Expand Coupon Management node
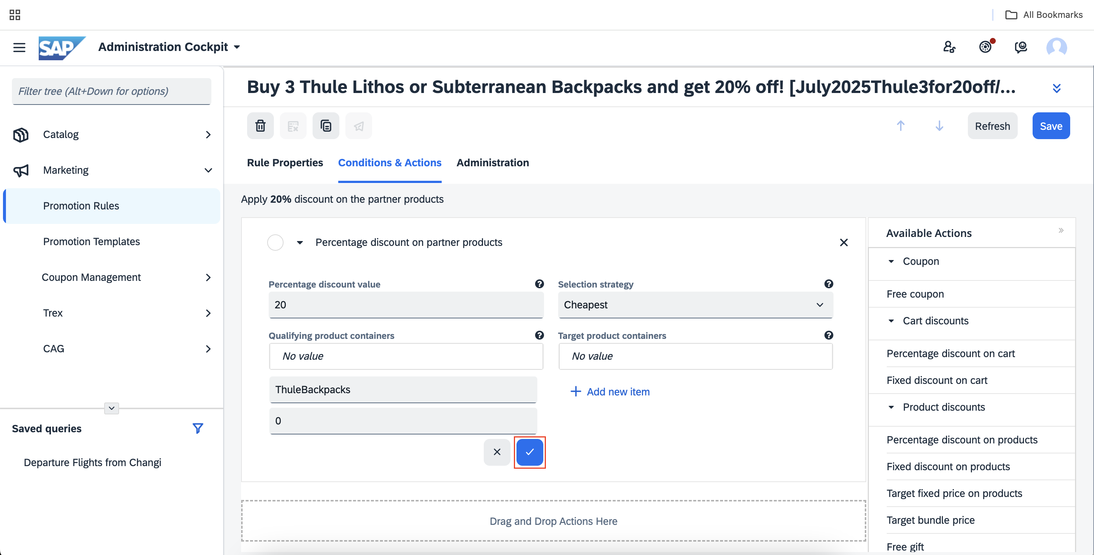Viewport: 1094px width, 555px height. (x=208, y=277)
